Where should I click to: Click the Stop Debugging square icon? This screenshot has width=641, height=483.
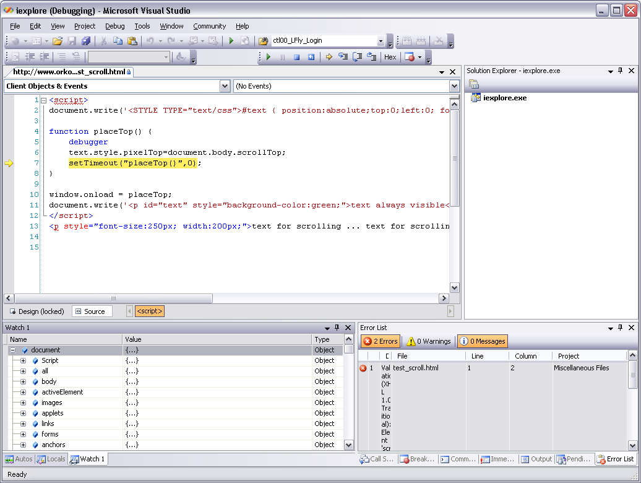(x=297, y=57)
